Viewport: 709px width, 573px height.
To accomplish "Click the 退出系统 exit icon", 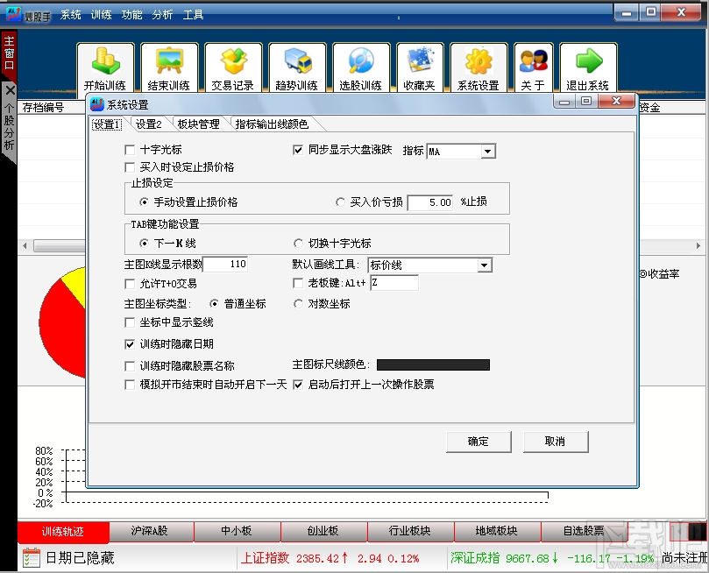I will (x=587, y=66).
